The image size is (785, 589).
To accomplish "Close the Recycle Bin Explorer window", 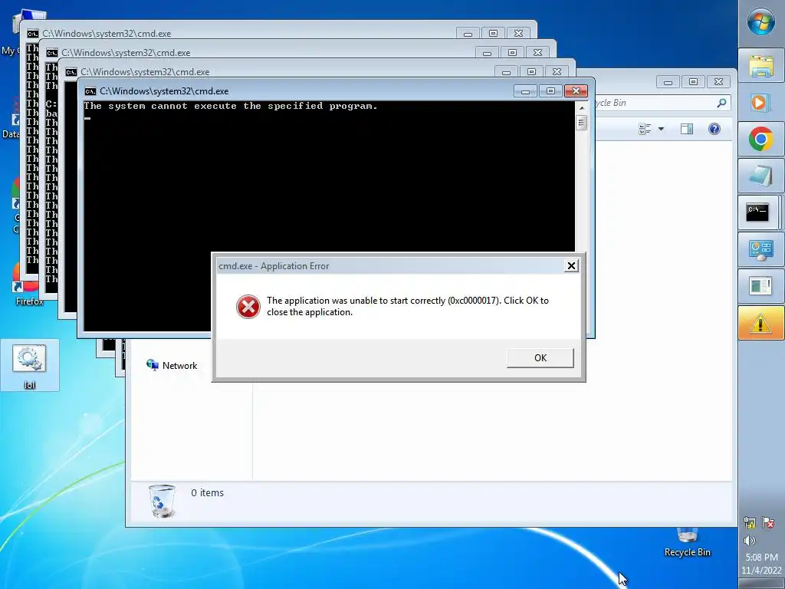I will pyautogui.click(x=719, y=81).
